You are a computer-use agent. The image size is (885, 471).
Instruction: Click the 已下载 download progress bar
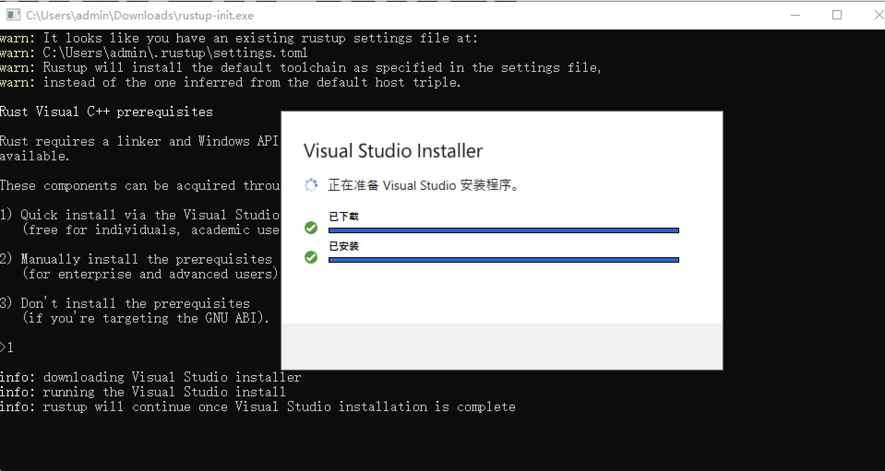(503, 230)
